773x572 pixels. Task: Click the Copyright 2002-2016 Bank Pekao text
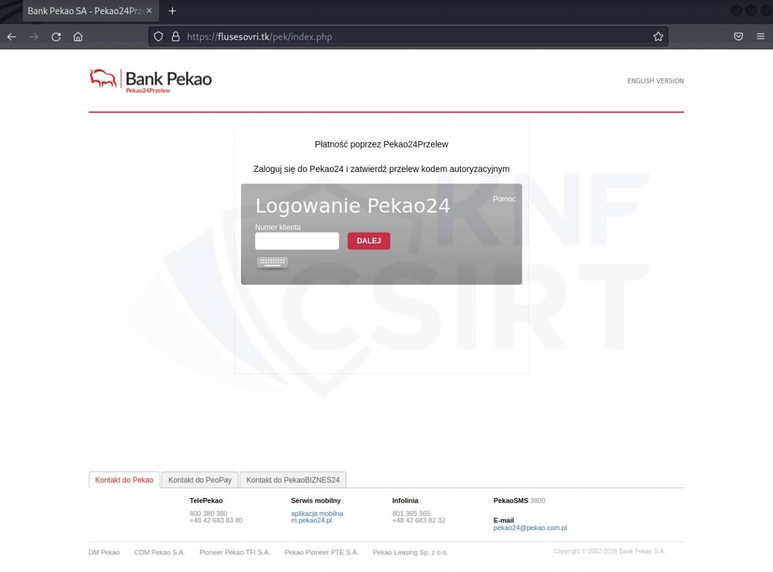tap(609, 551)
